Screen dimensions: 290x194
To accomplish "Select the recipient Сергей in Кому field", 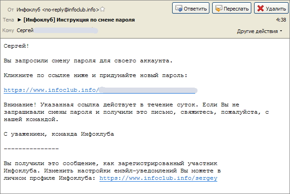I will [25, 30].
